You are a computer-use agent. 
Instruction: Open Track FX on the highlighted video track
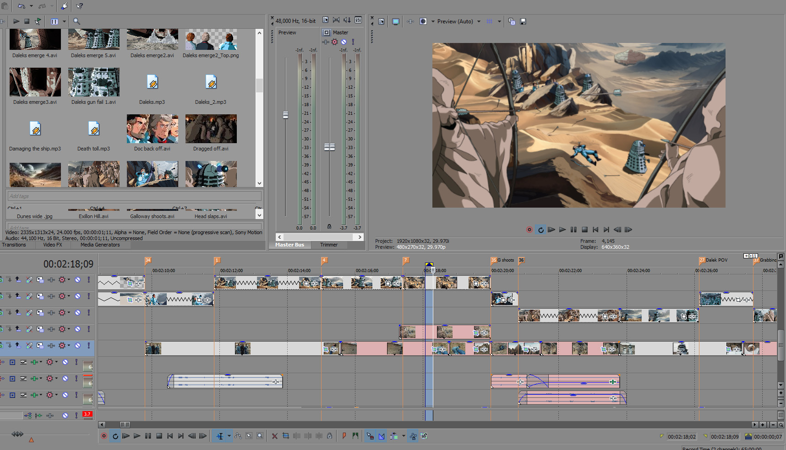click(x=62, y=346)
